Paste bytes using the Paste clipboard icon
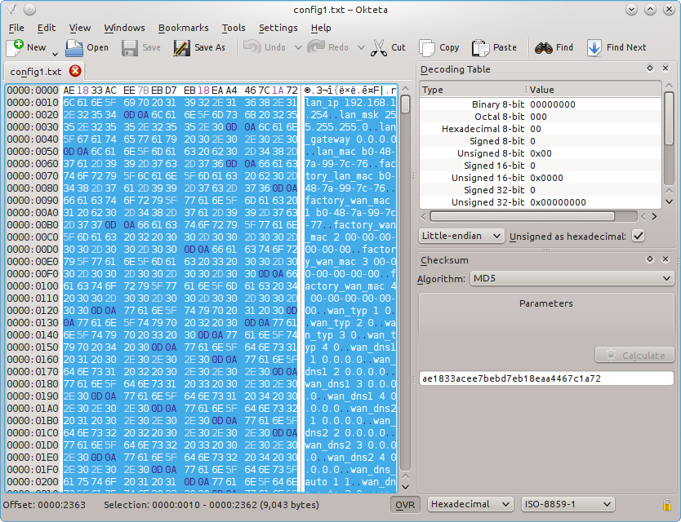 480,48
